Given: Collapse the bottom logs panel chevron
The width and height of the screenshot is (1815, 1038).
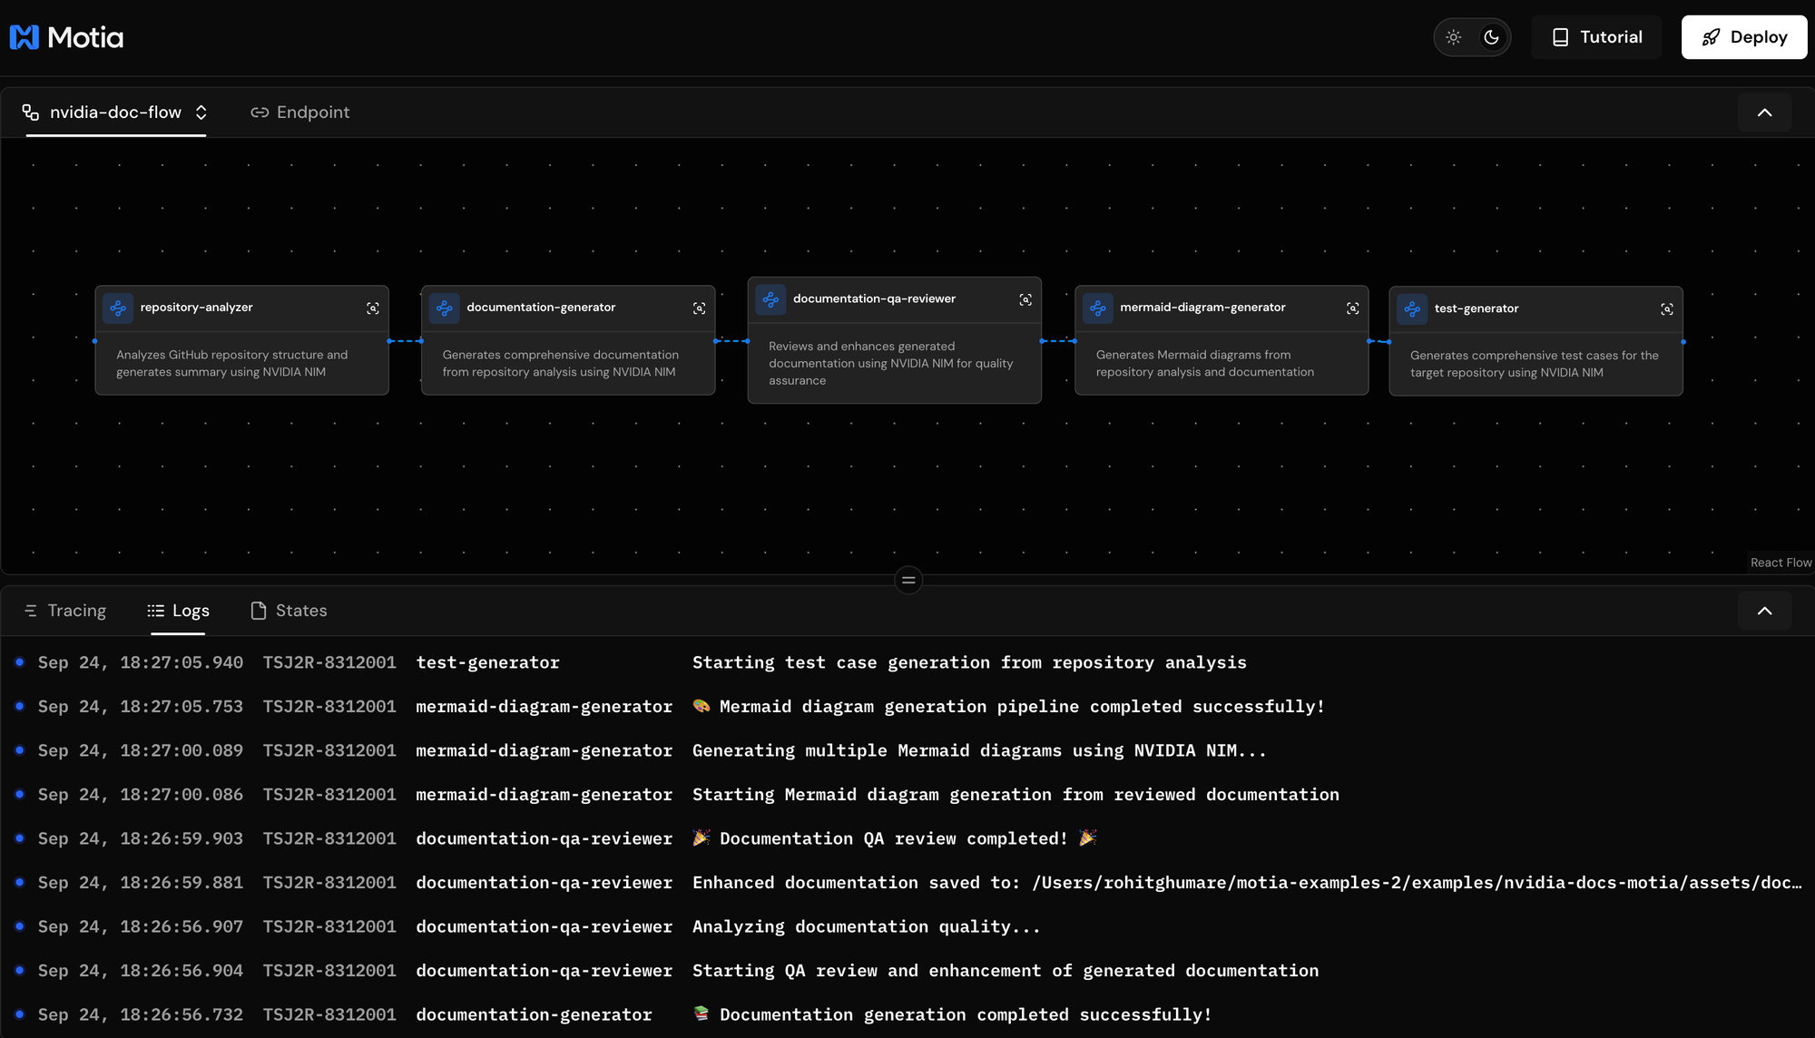Looking at the screenshot, I should (1764, 611).
